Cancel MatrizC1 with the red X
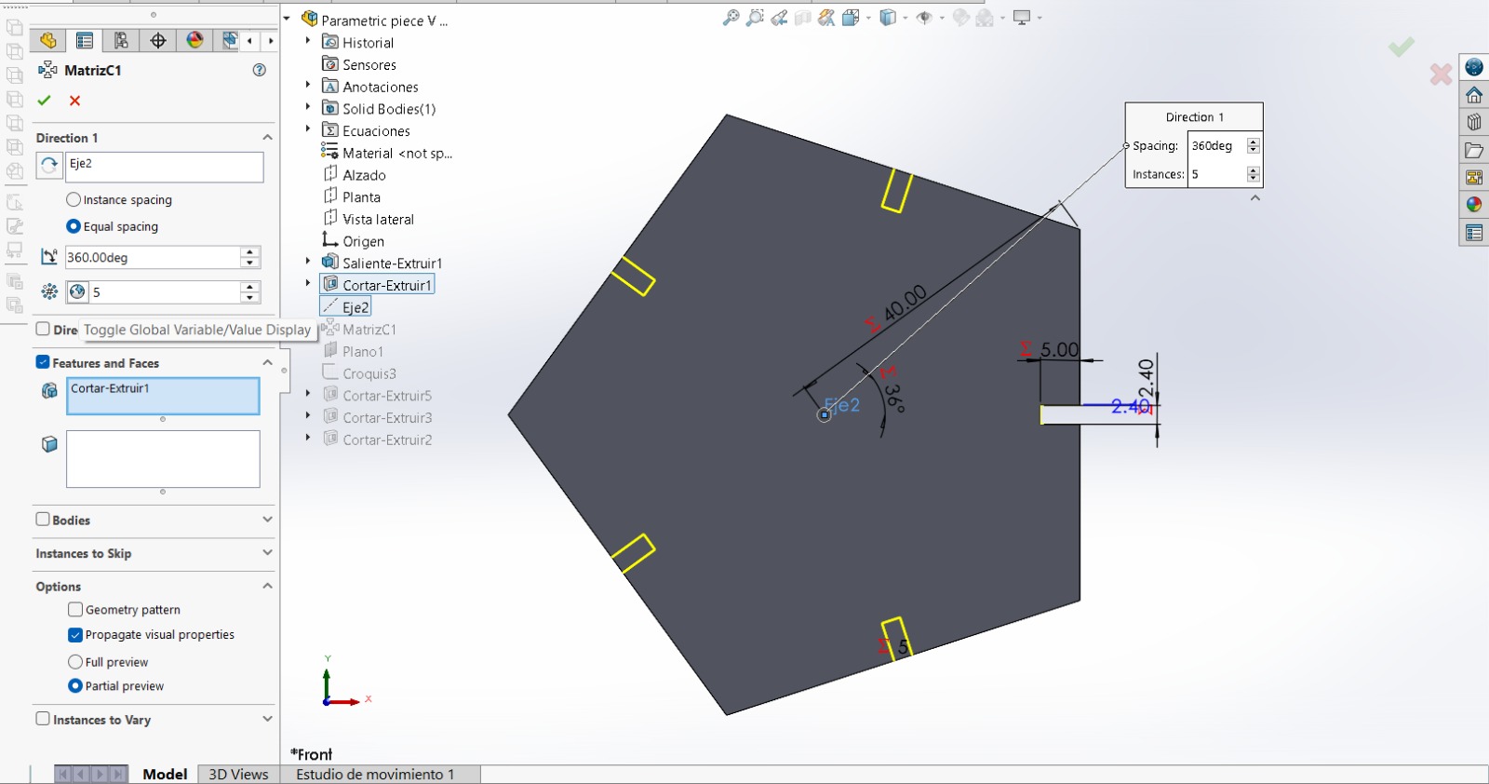The image size is (1489, 784). tap(75, 101)
